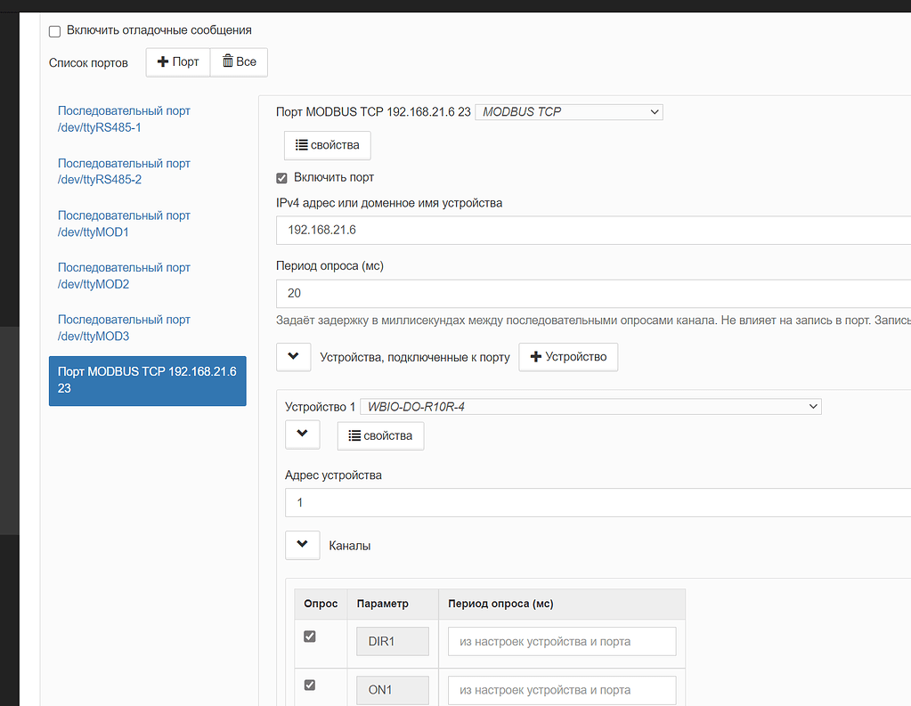Screen dimensions: 911x706
Task: Open settings for /dev/ttyMOD2 port
Action: 124,275
